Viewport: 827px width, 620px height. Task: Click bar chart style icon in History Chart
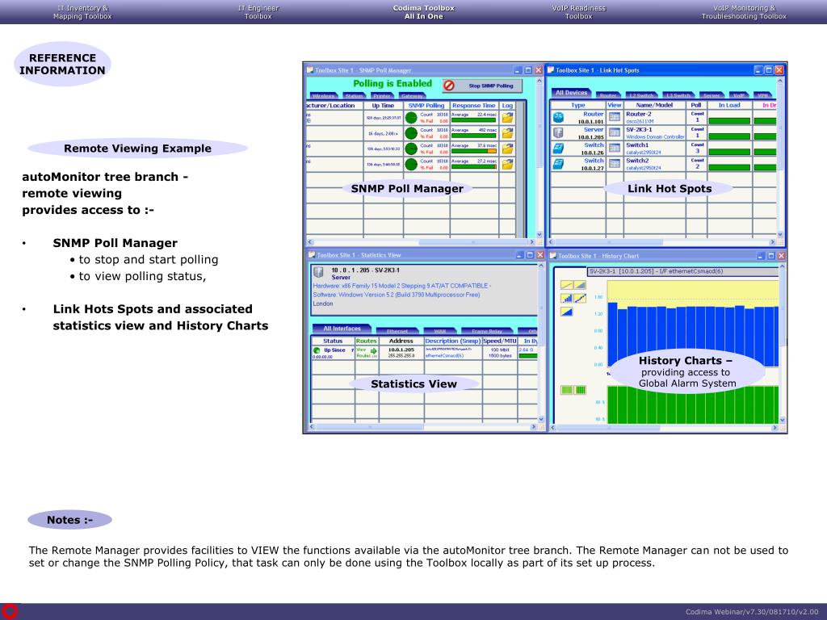566,299
